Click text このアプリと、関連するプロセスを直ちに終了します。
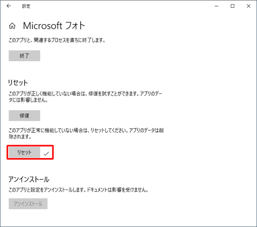The image size is (257, 227). [x=57, y=40]
